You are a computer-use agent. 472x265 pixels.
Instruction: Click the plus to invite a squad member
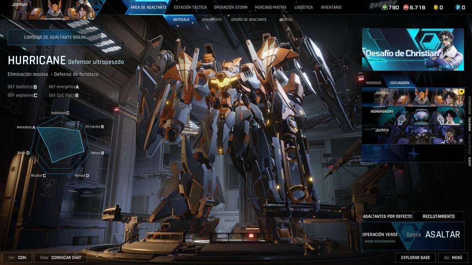click(x=413, y=153)
